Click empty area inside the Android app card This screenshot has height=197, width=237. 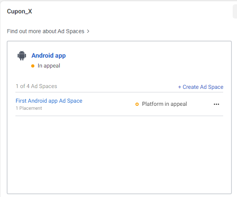tap(119, 154)
